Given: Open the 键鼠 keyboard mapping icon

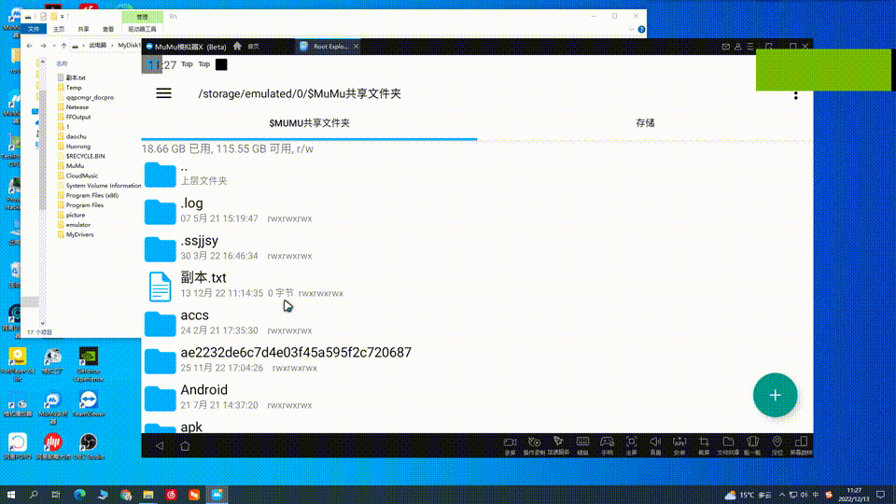Looking at the screenshot, I should click(582, 445).
